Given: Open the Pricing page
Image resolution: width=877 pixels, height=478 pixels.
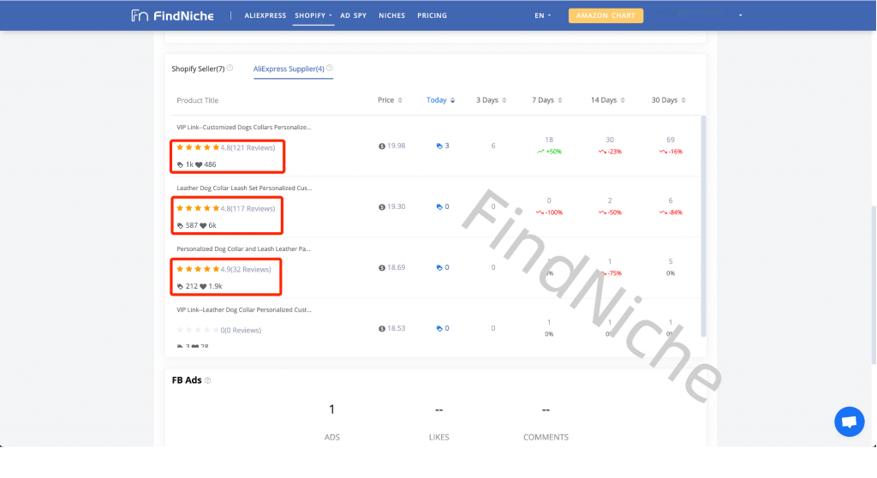Looking at the screenshot, I should (432, 15).
